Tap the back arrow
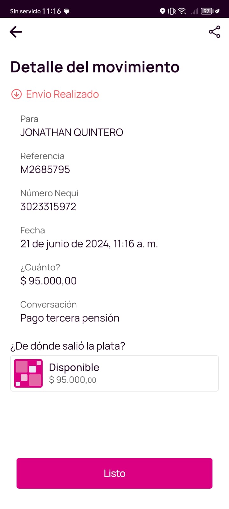This screenshot has height=509, width=229. click(x=16, y=32)
